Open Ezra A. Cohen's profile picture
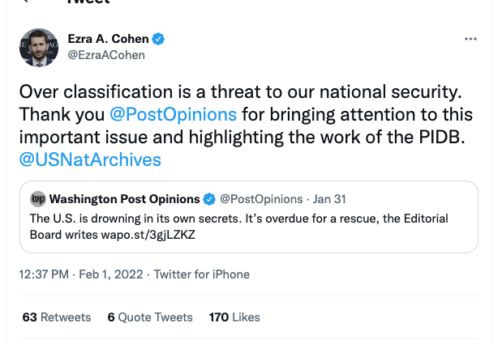This screenshot has height=344, width=502. click(x=39, y=48)
